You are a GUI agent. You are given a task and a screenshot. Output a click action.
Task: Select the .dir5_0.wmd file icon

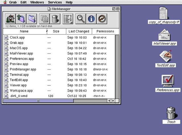[6, 96]
